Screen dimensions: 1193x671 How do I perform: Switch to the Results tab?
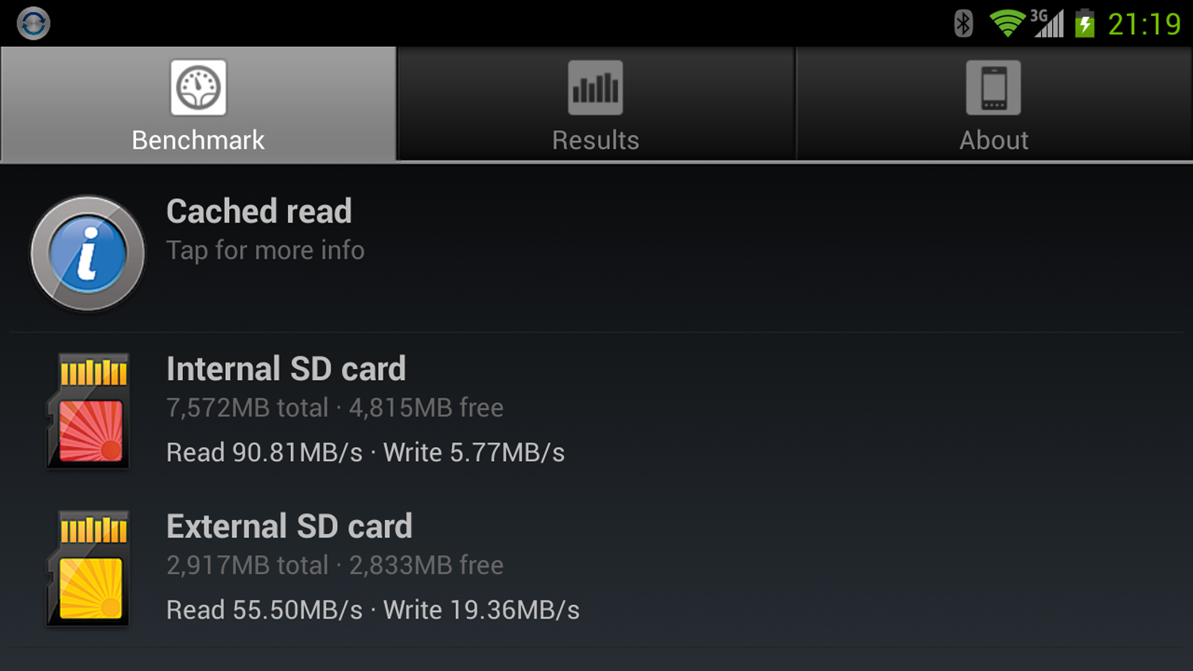(x=596, y=104)
